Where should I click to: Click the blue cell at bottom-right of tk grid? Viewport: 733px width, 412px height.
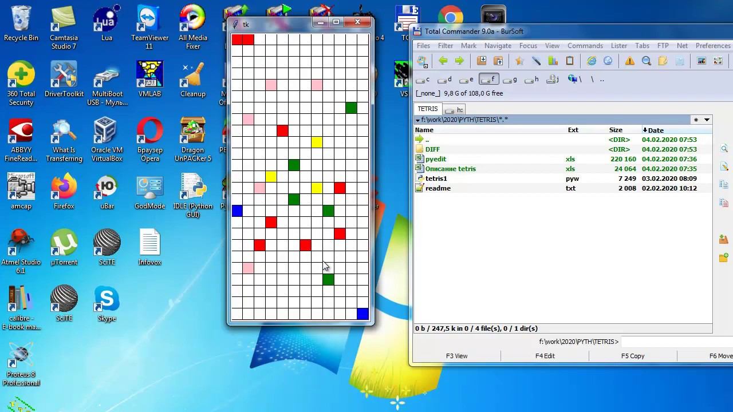click(x=362, y=314)
